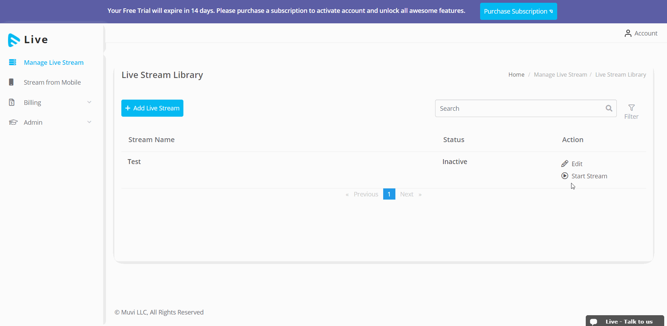667x326 pixels.
Task: Select page 1 in pagination
Action: pos(389,194)
